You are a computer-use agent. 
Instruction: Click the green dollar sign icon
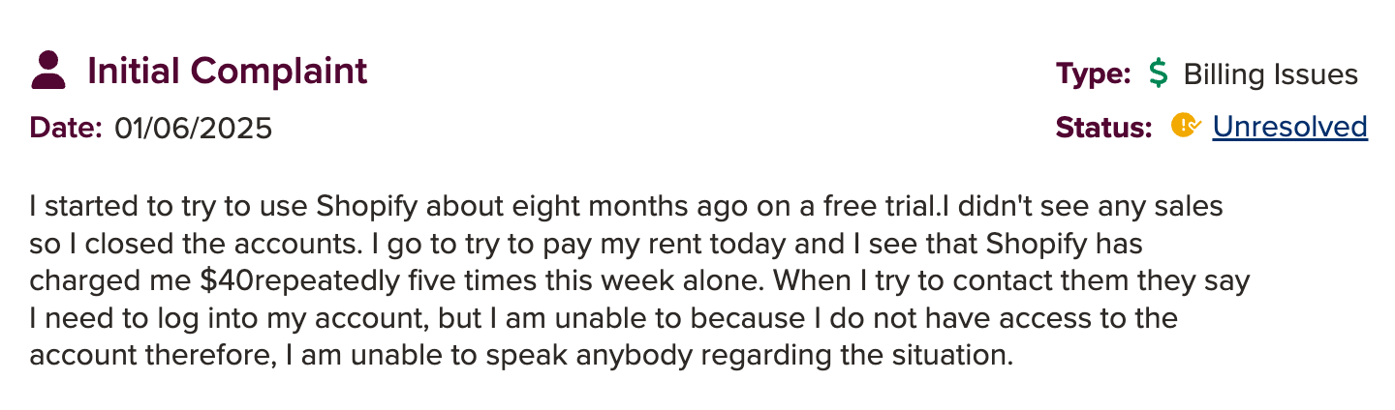tap(1158, 74)
